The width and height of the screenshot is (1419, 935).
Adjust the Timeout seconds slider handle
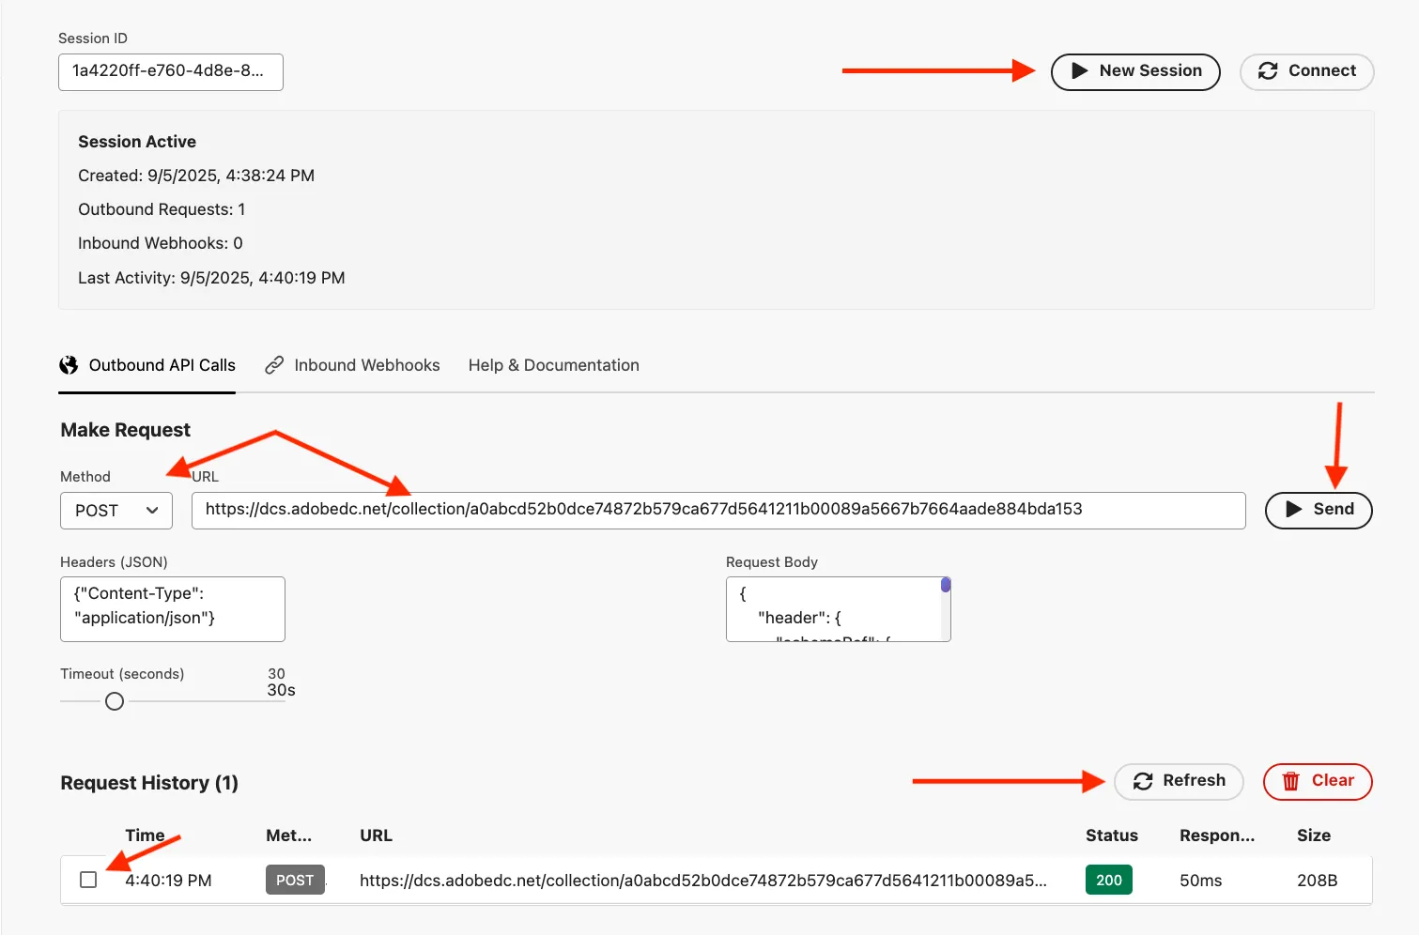coord(115,701)
